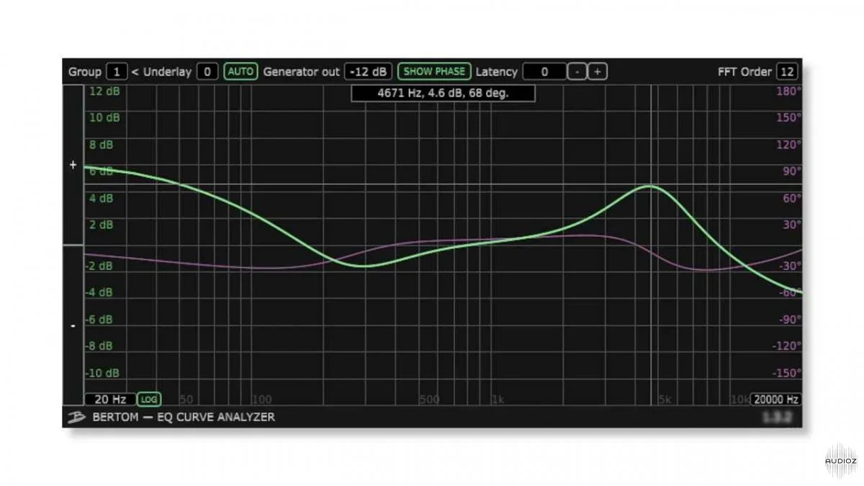Click the '500' frequency axis label
Viewport: 864px width, 486px height.
point(429,399)
